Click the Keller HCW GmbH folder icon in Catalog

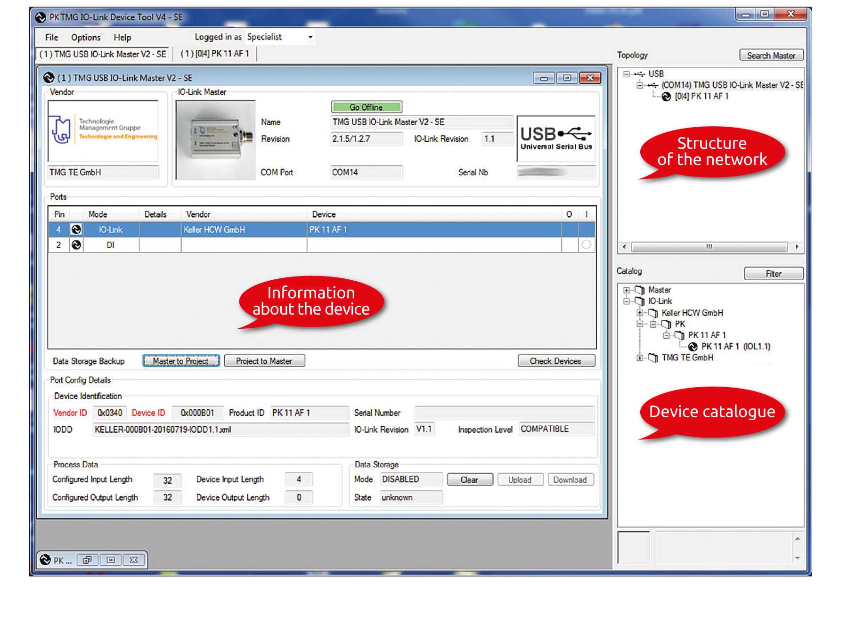pos(653,313)
